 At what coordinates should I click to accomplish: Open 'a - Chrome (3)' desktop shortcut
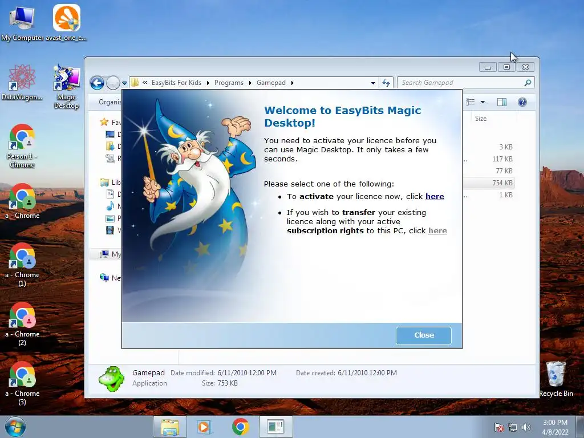(22, 383)
